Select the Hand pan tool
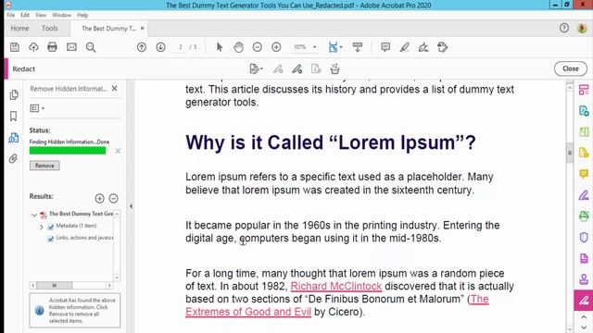 tap(238, 47)
